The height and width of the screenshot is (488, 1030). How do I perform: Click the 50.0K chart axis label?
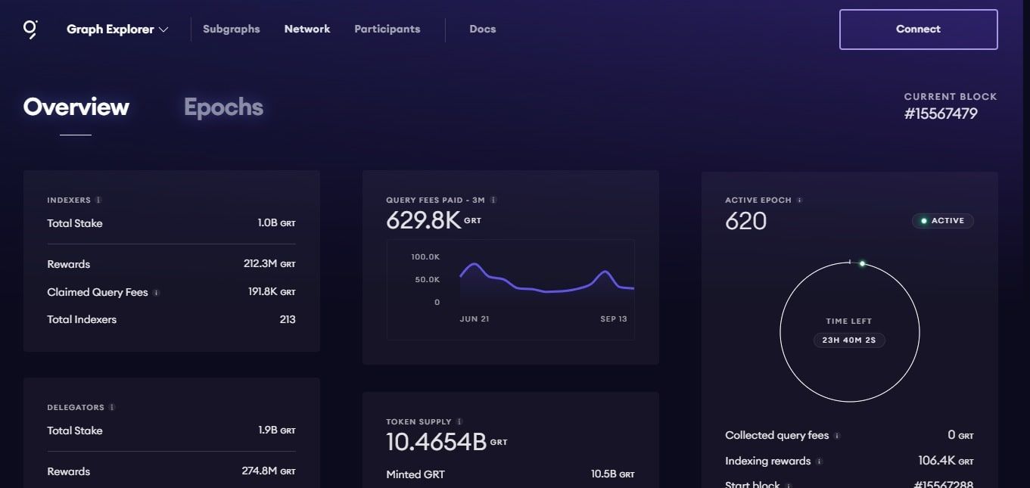[428, 280]
